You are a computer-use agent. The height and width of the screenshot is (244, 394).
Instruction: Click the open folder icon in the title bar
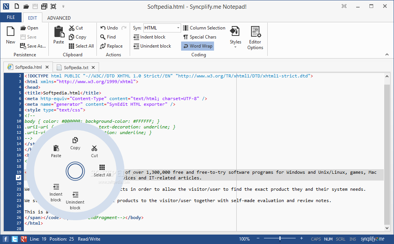tap(26, 6)
